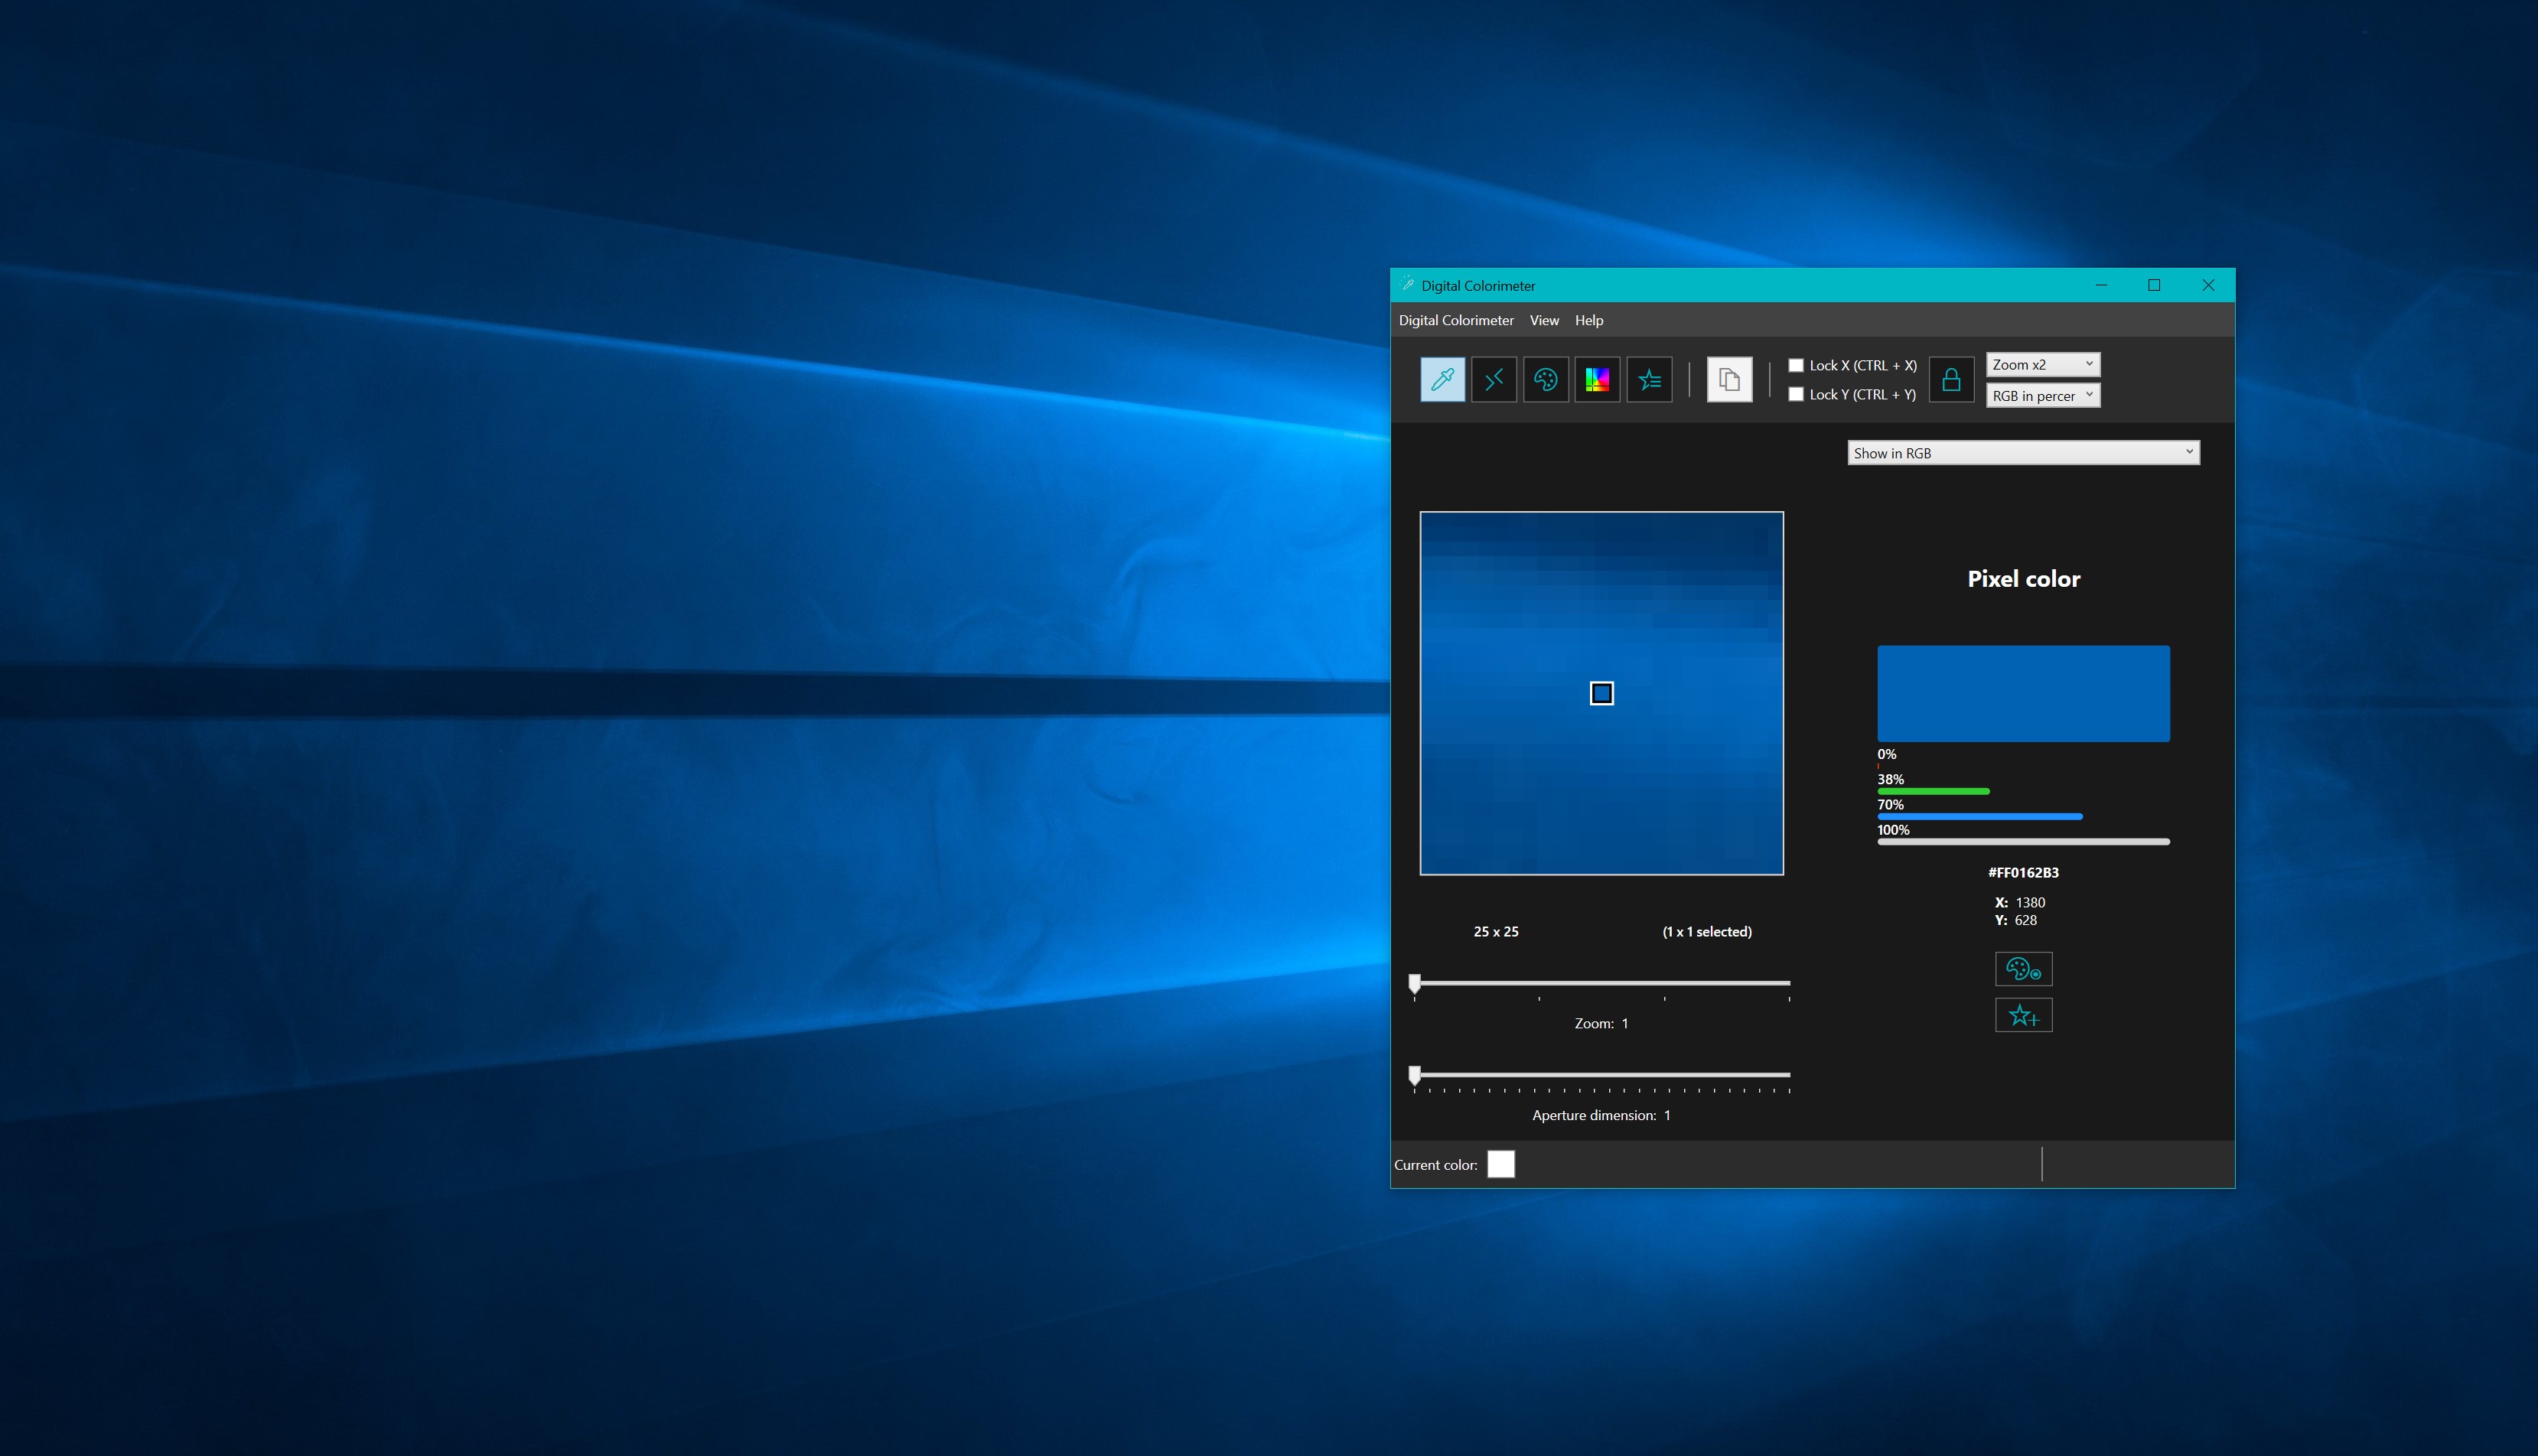Open the Help menu
This screenshot has height=1456, width=2538.
click(x=1588, y=320)
